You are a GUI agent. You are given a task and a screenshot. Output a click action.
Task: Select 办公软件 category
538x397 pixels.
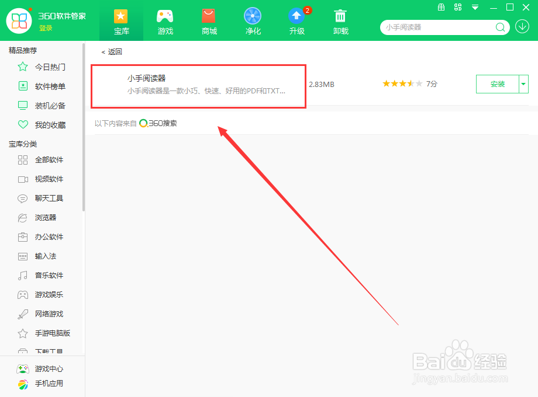[x=49, y=236]
